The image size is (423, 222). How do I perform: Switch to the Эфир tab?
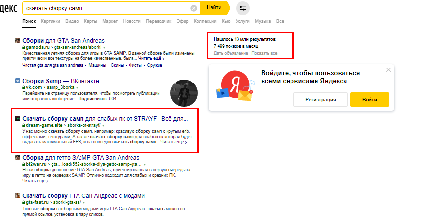click(x=183, y=21)
